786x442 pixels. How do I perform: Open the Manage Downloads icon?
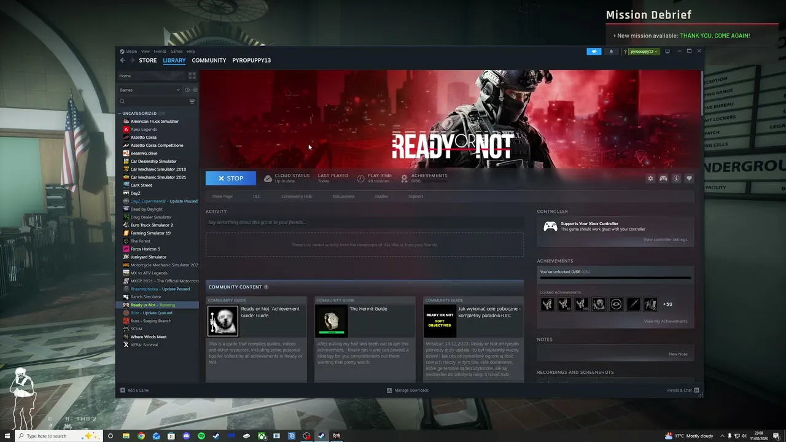(389, 390)
